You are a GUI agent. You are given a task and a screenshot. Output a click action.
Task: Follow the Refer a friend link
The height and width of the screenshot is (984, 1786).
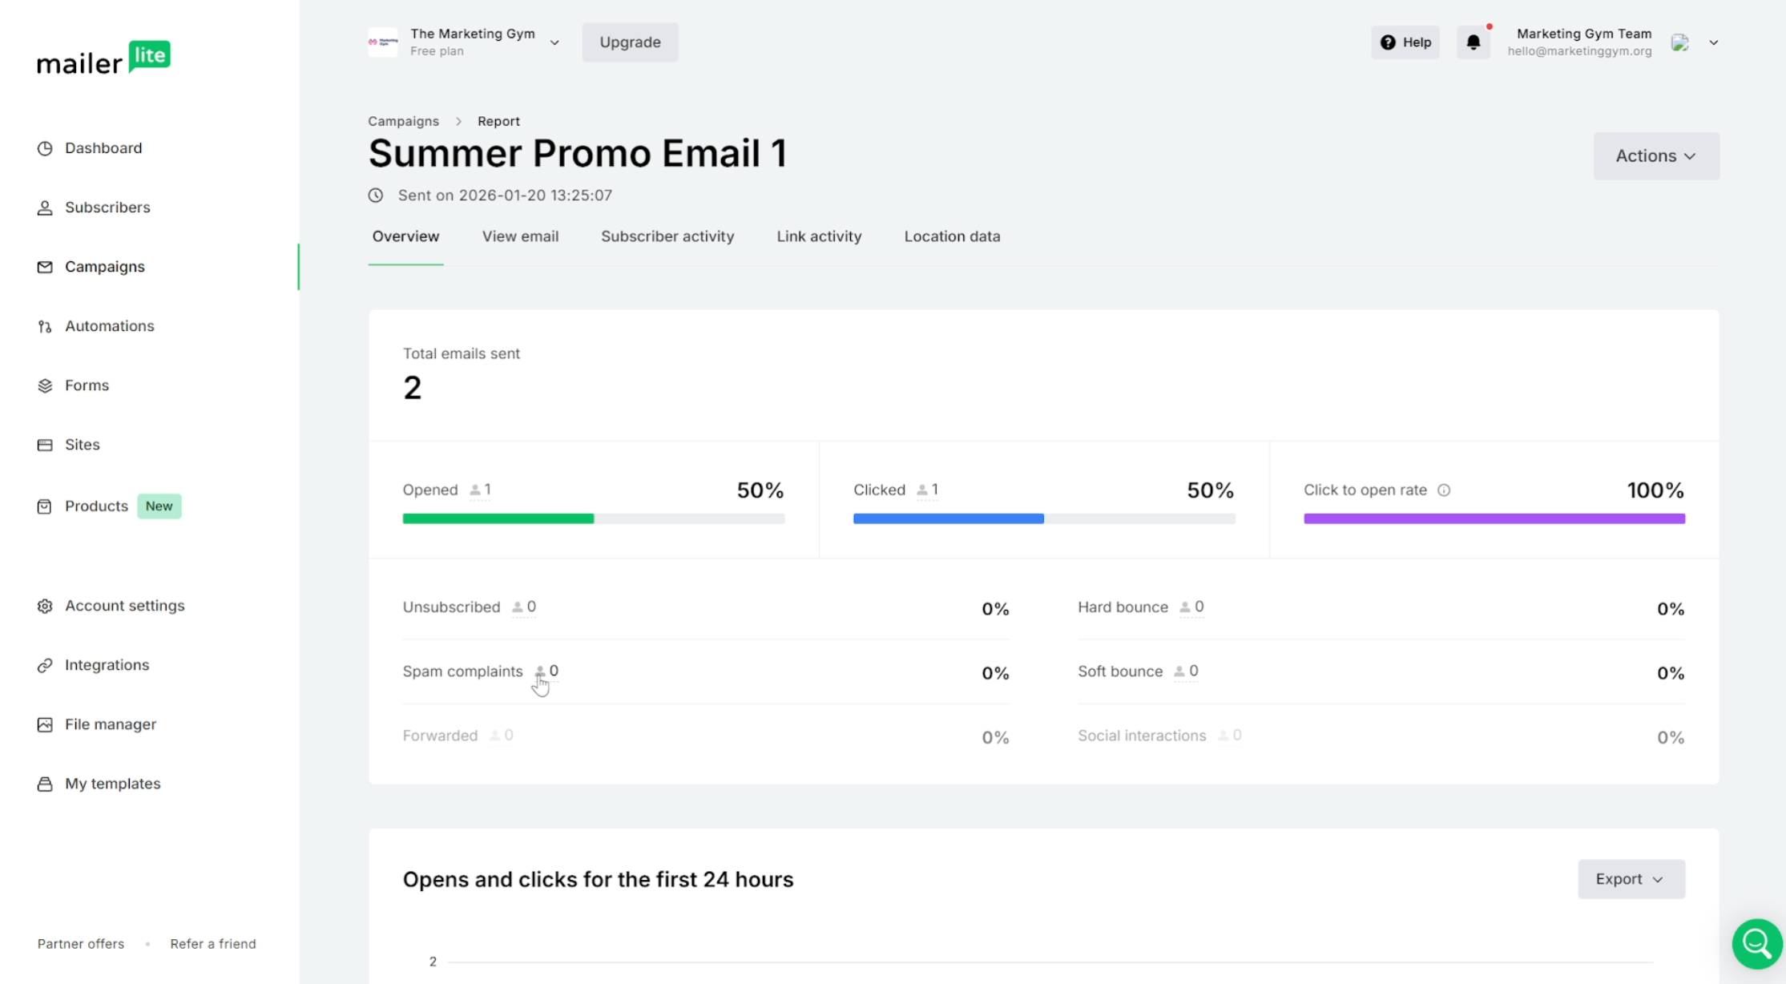pos(212,943)
